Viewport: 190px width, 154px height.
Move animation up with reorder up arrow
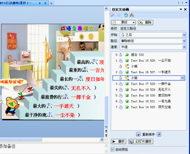pyautogui.click(x=138, y=134)
